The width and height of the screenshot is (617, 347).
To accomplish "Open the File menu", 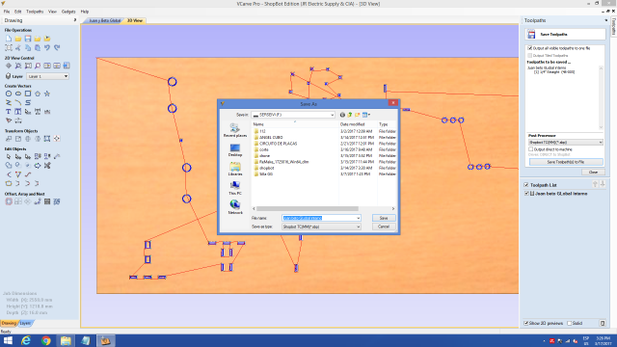I will click(7, 12).
